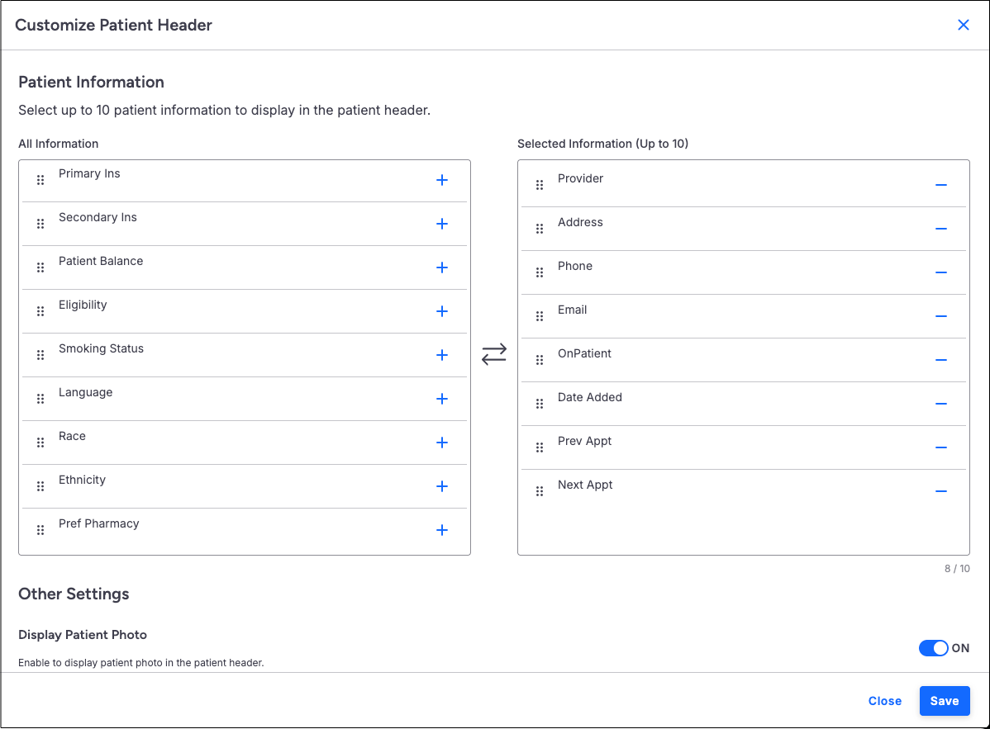This screenshot has width=990, height=729.
Task: Add Ethnicity using plus icon
Action: tap(442, 486)
